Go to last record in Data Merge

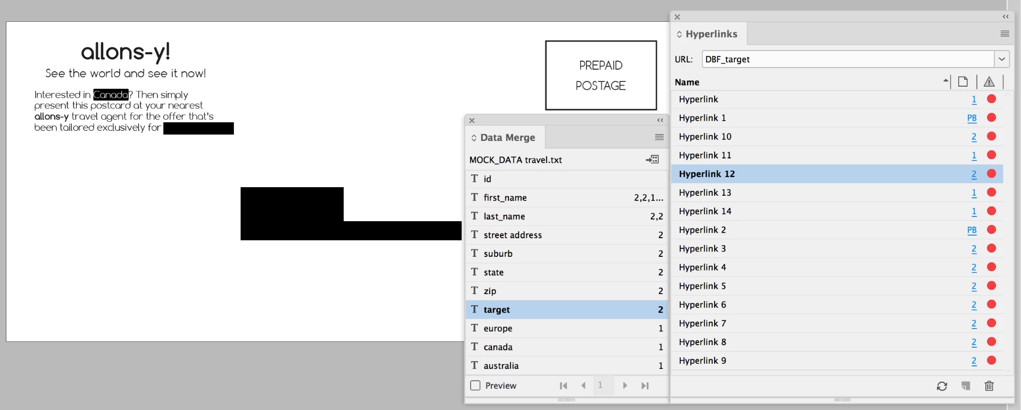tap(645, 386)
